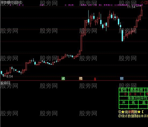
Task: Click the red value 1 under 最高连板
Action: point(140,94)
